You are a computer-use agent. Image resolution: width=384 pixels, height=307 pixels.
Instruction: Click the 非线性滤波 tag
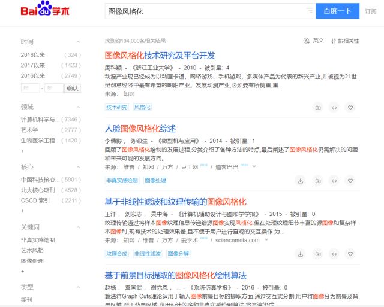pos(148,254)
